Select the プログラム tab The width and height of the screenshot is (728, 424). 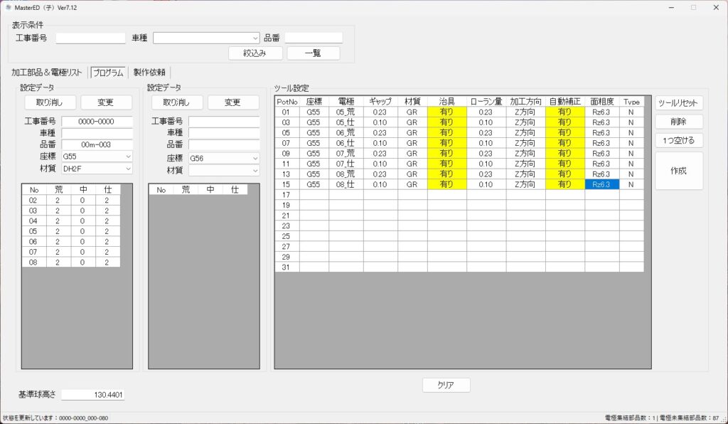click(x=108, y=72)
